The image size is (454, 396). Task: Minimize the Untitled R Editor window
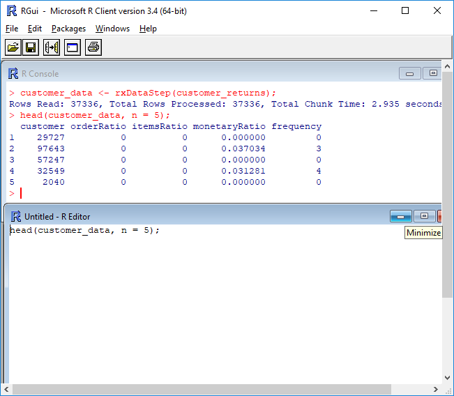pyautogui.click(x=401, y=216)
